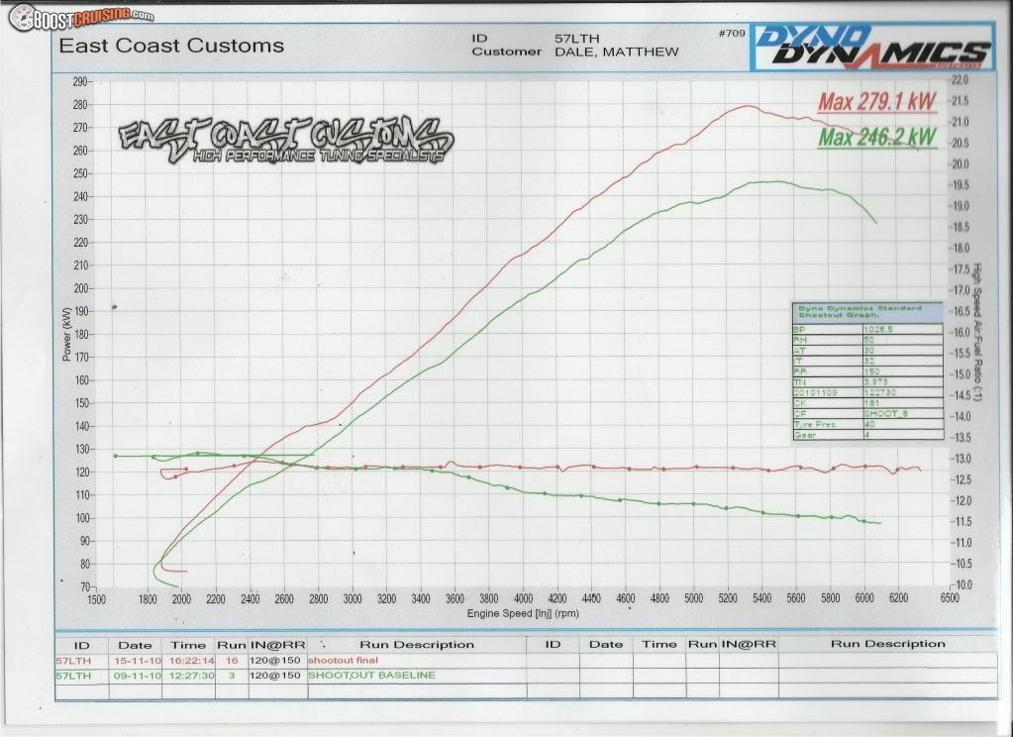Select the "shootout final" run description
Image resolution: width=1013 pixels, height=737 pixels.
[343, 660]
